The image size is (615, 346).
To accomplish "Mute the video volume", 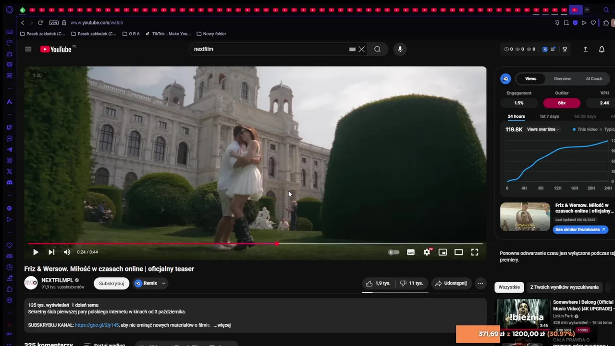I will 67,252.
